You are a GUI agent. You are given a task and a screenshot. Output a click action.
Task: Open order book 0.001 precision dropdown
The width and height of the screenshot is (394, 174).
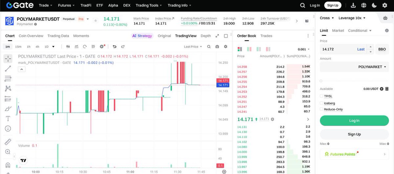click(x=304, y=49)
